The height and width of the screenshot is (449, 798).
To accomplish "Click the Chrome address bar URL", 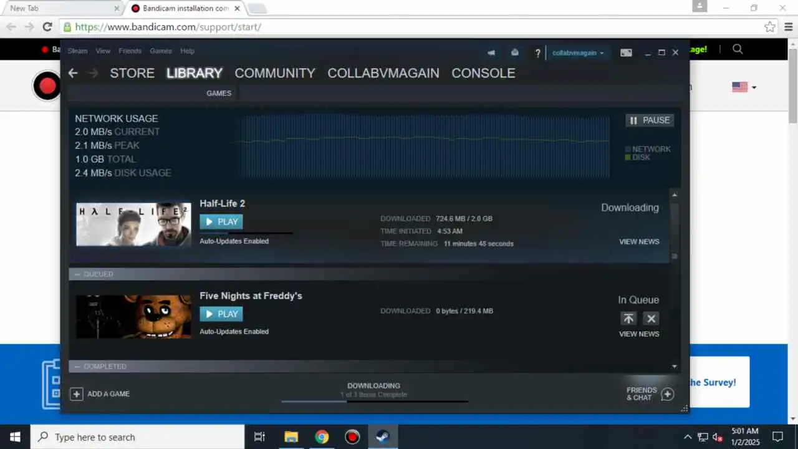I will 168,27.
